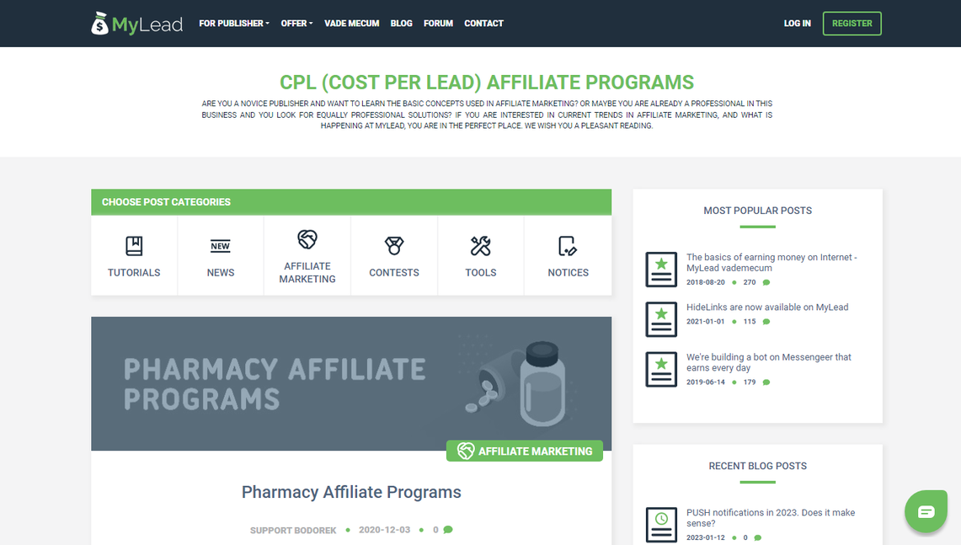Click the star document icon beside HideLinks post
This screenshot has width=961, height=545.
pyautogui.click(x=660, y=318)
